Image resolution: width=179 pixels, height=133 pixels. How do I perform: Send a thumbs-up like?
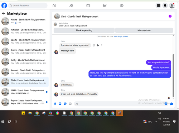[x=171, y=104]
